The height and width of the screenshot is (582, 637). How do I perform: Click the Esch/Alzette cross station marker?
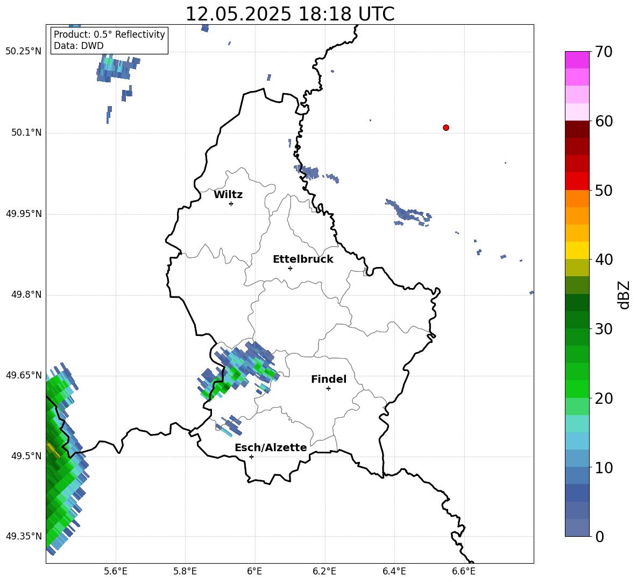coord(251,457)
